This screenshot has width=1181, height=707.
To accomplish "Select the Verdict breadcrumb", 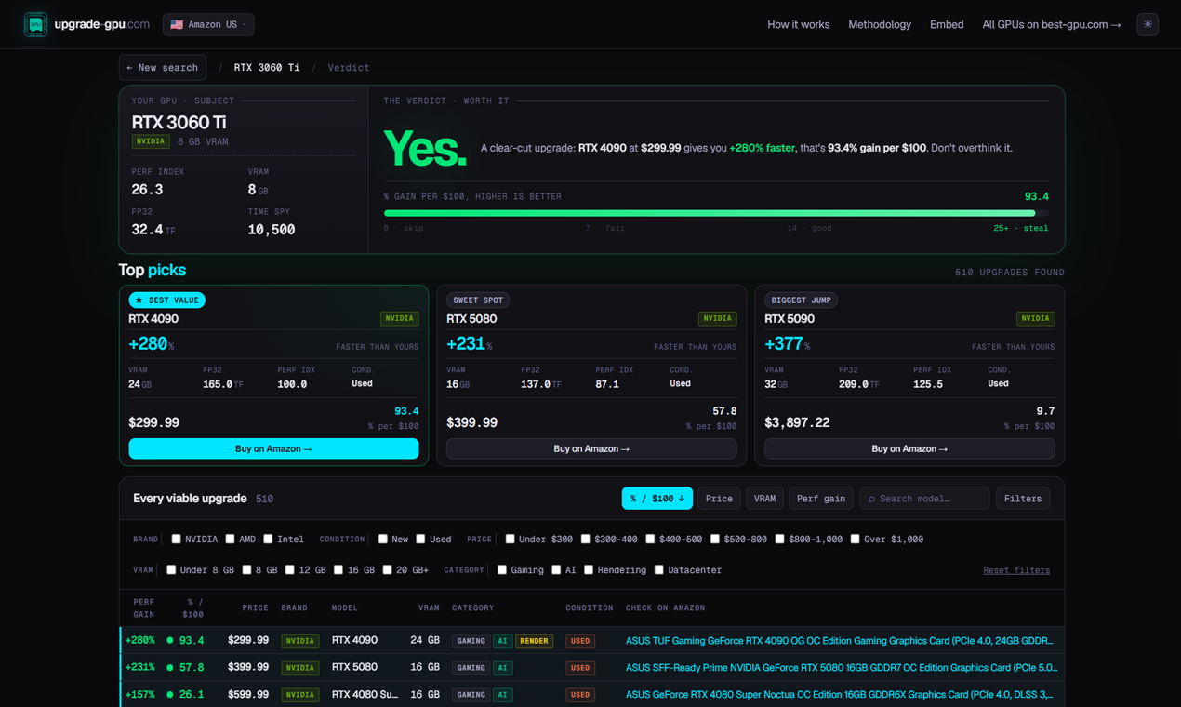I will coord(349,68).
